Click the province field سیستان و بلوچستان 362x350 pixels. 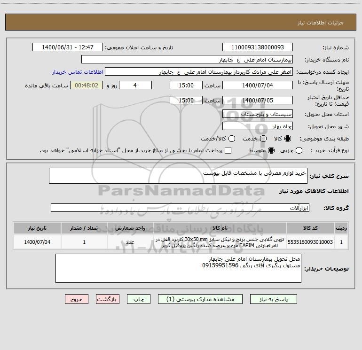pyautogui.click(x=258, y=114)
